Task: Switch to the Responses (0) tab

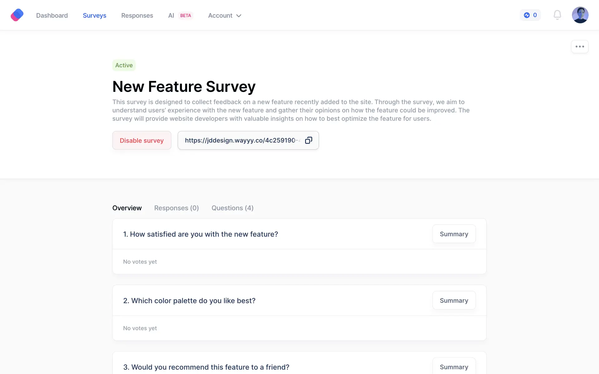Action: [x=176, y=208]
